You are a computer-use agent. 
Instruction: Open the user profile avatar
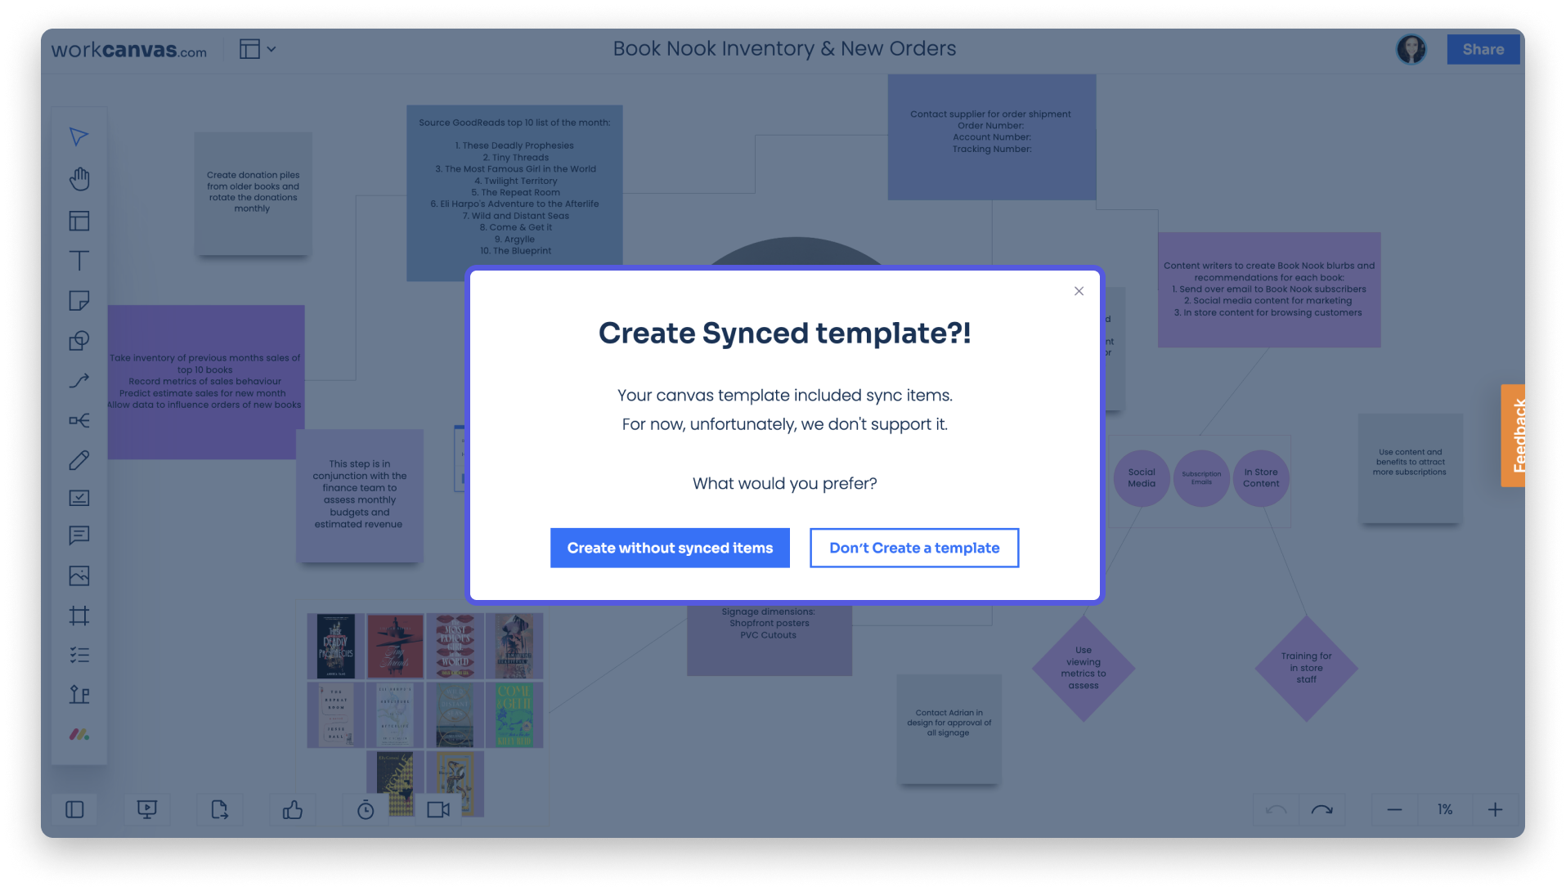click(1411, 49)
